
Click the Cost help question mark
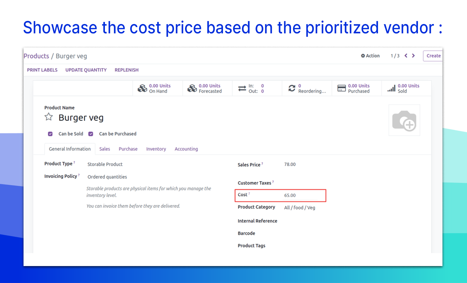(x=249, y=194)
